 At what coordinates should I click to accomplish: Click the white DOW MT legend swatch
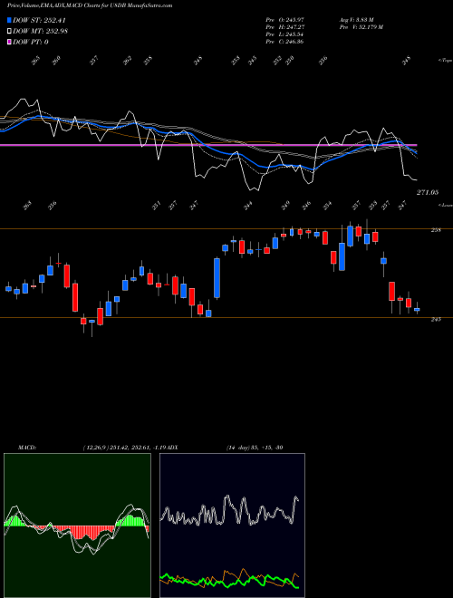click(9, 31)
